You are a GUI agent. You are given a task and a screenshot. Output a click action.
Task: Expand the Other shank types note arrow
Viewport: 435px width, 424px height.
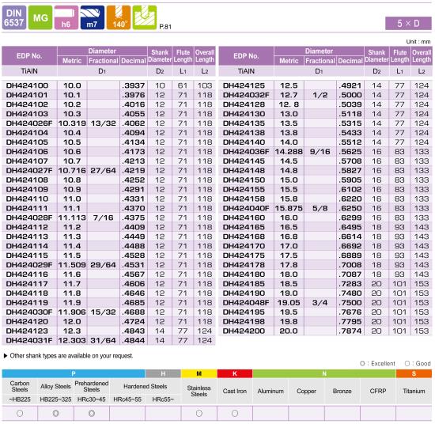pyautogui.click(x=6, y=356)
